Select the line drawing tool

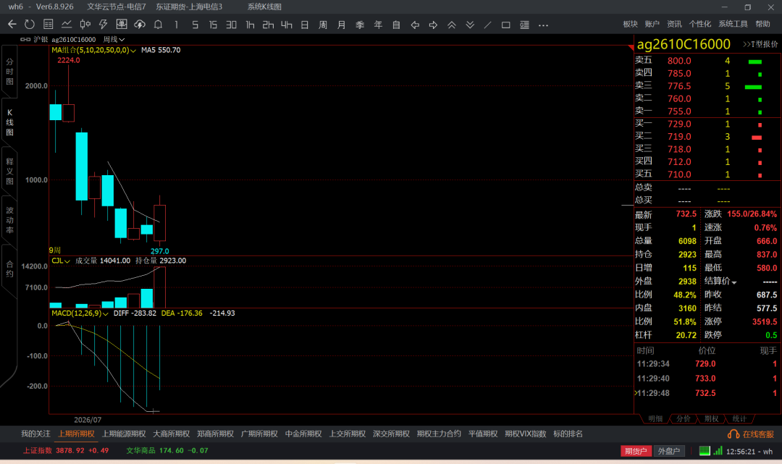click(x=488, y=25)
